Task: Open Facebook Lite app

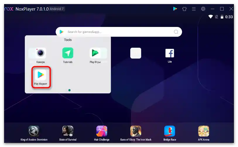Action: point(170,53)
